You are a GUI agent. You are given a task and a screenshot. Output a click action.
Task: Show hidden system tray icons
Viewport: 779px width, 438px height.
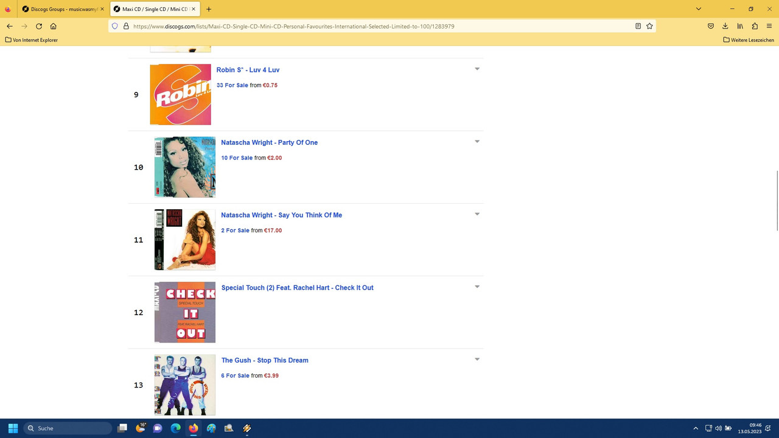(x=696, y=428)
